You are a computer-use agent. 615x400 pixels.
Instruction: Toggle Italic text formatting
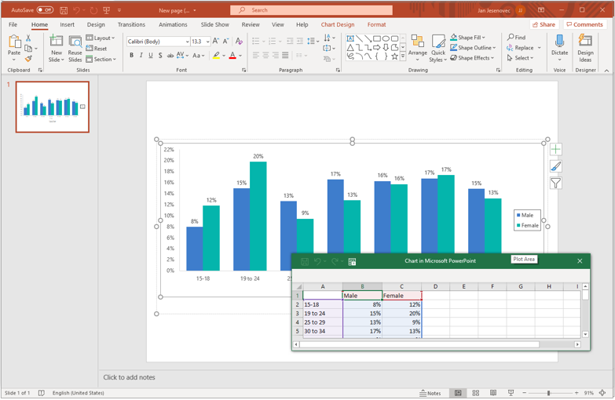click(141, 56)
